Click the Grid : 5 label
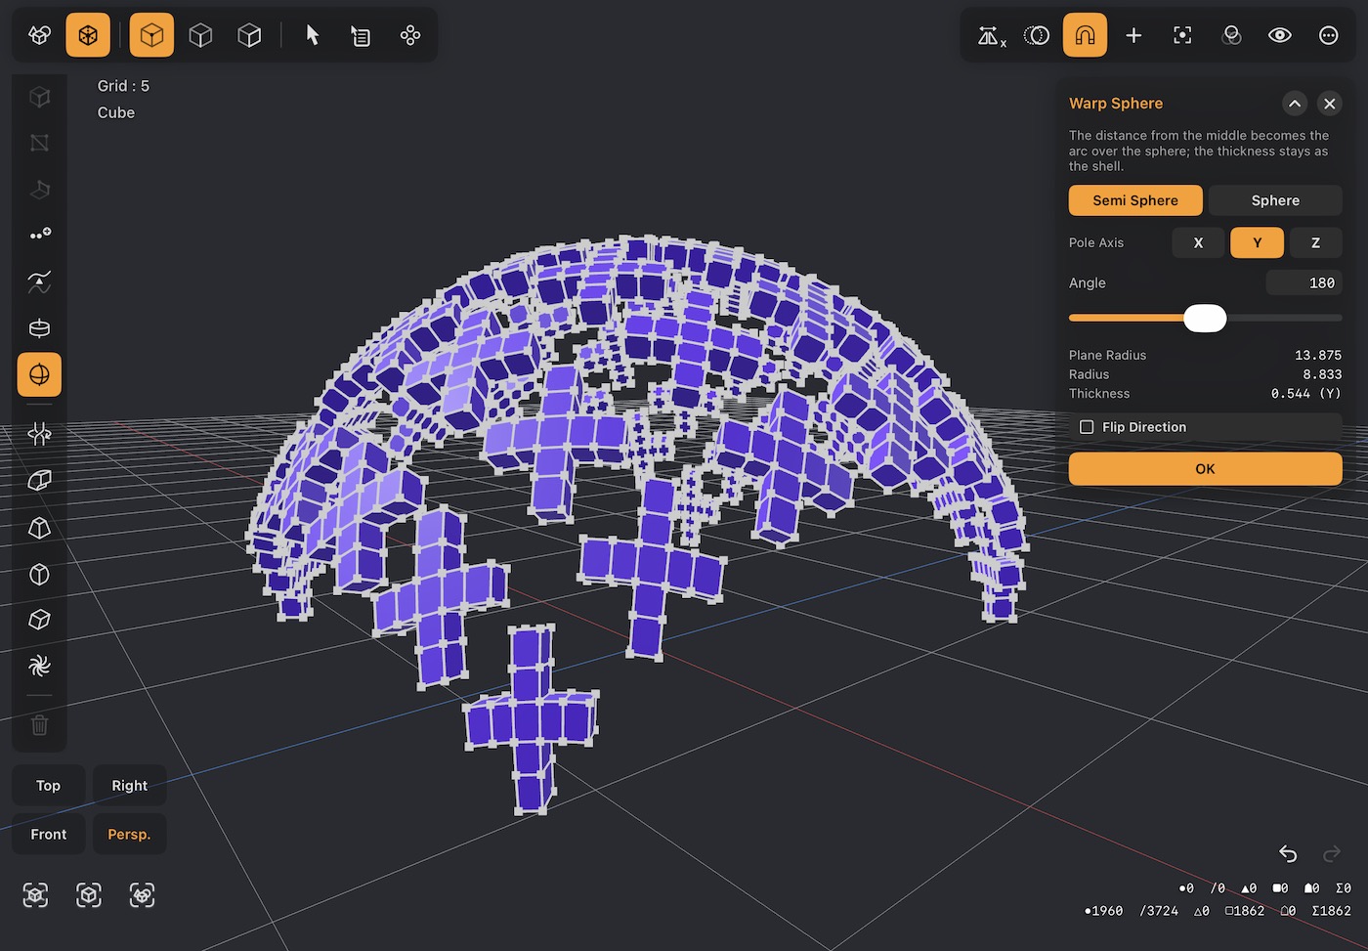The height and width of the screenshot is (951, 1368). coord(123,86)
